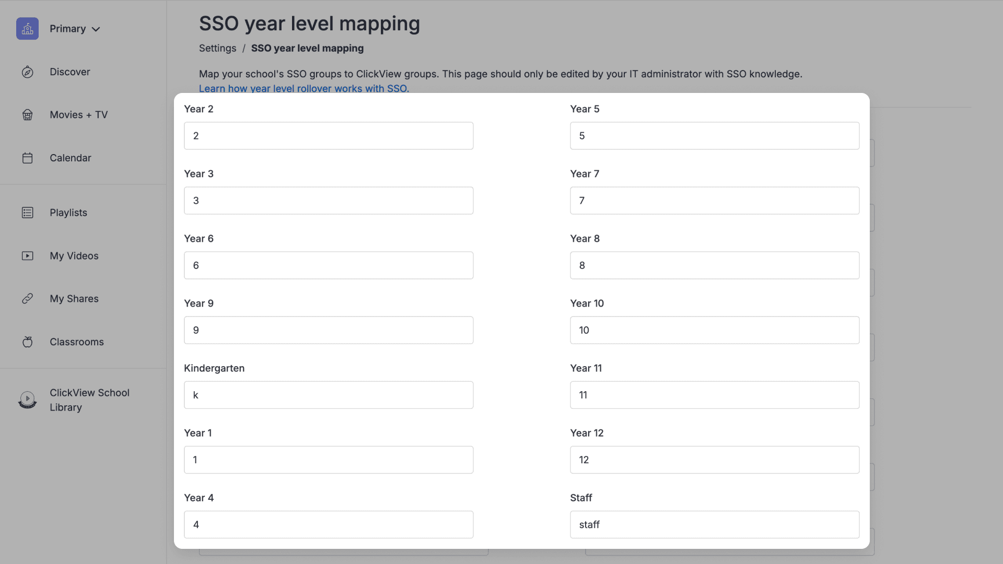
Task: Click the 'Kindergarten' field label
Action: (214, 368)
